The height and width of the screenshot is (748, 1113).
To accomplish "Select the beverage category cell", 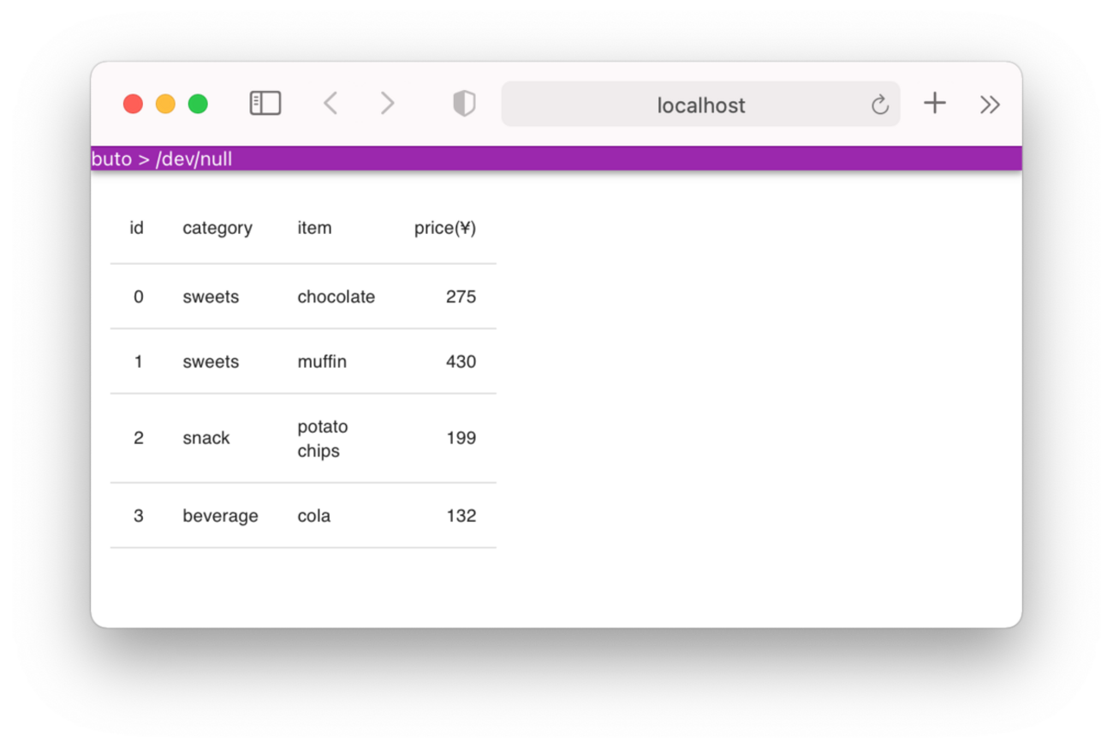I will click(220, 516).
